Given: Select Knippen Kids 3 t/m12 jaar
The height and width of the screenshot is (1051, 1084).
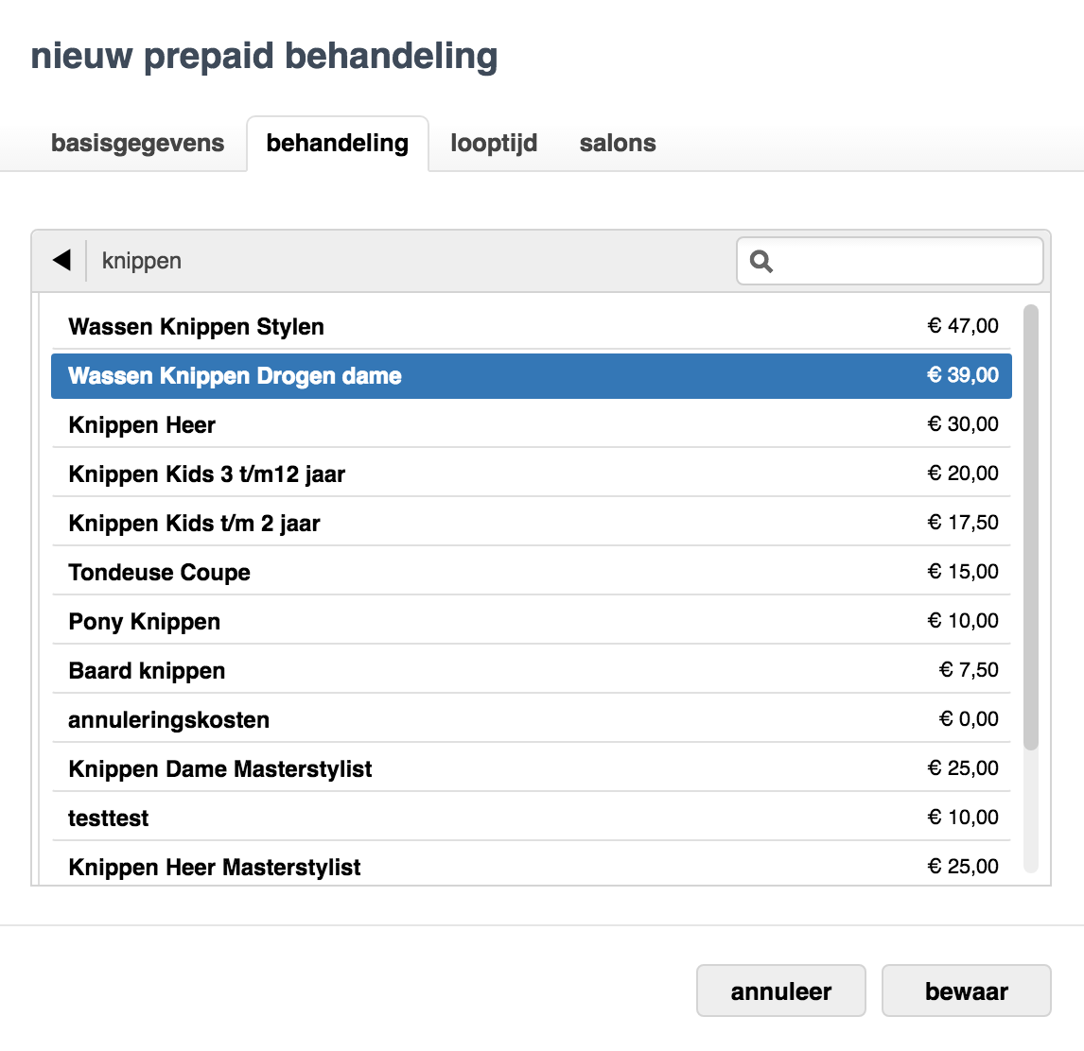Looking at the screenshot, I should click(531, 474).
